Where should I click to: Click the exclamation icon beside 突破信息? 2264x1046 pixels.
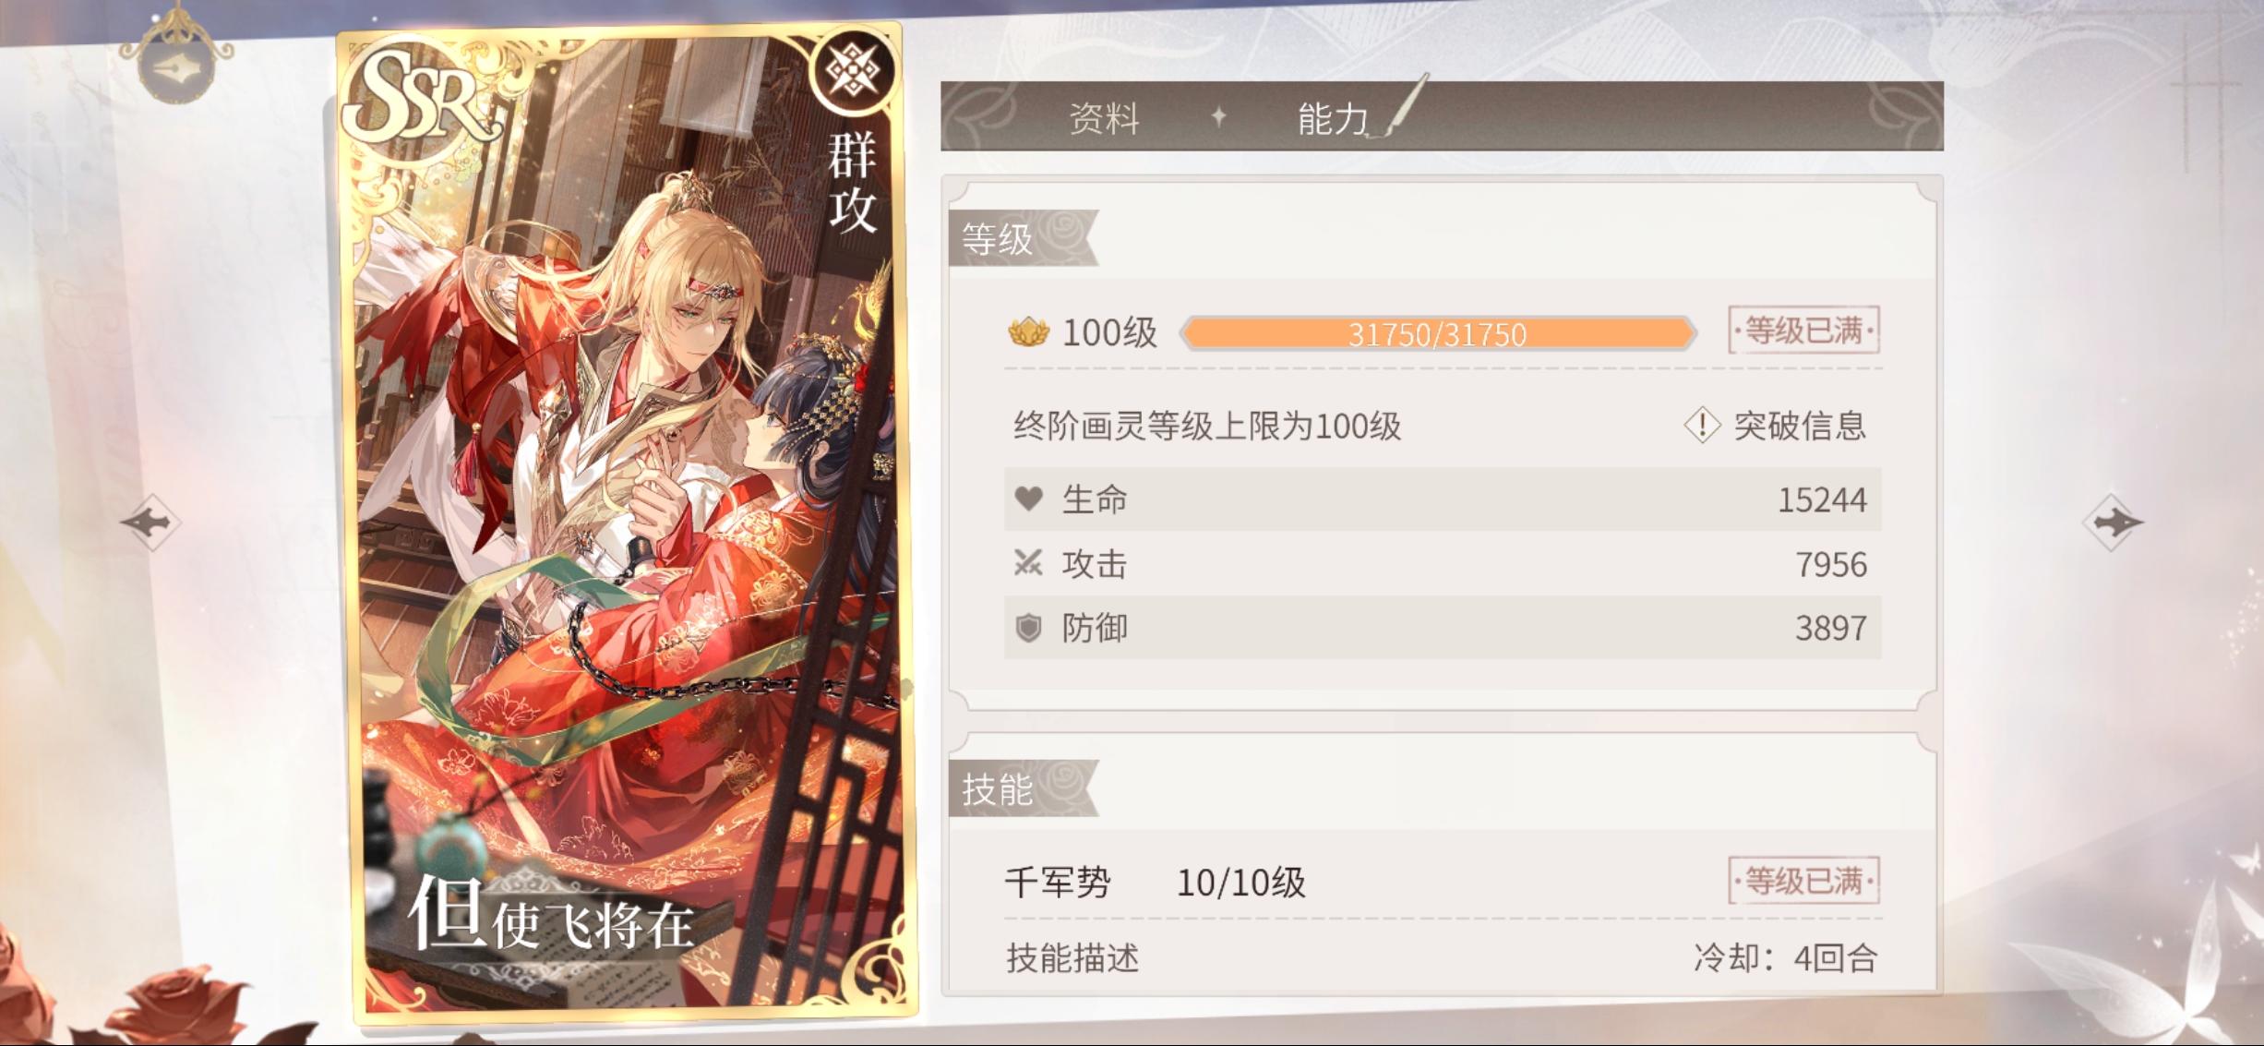pyautogui.click(x=1701, y=426)
